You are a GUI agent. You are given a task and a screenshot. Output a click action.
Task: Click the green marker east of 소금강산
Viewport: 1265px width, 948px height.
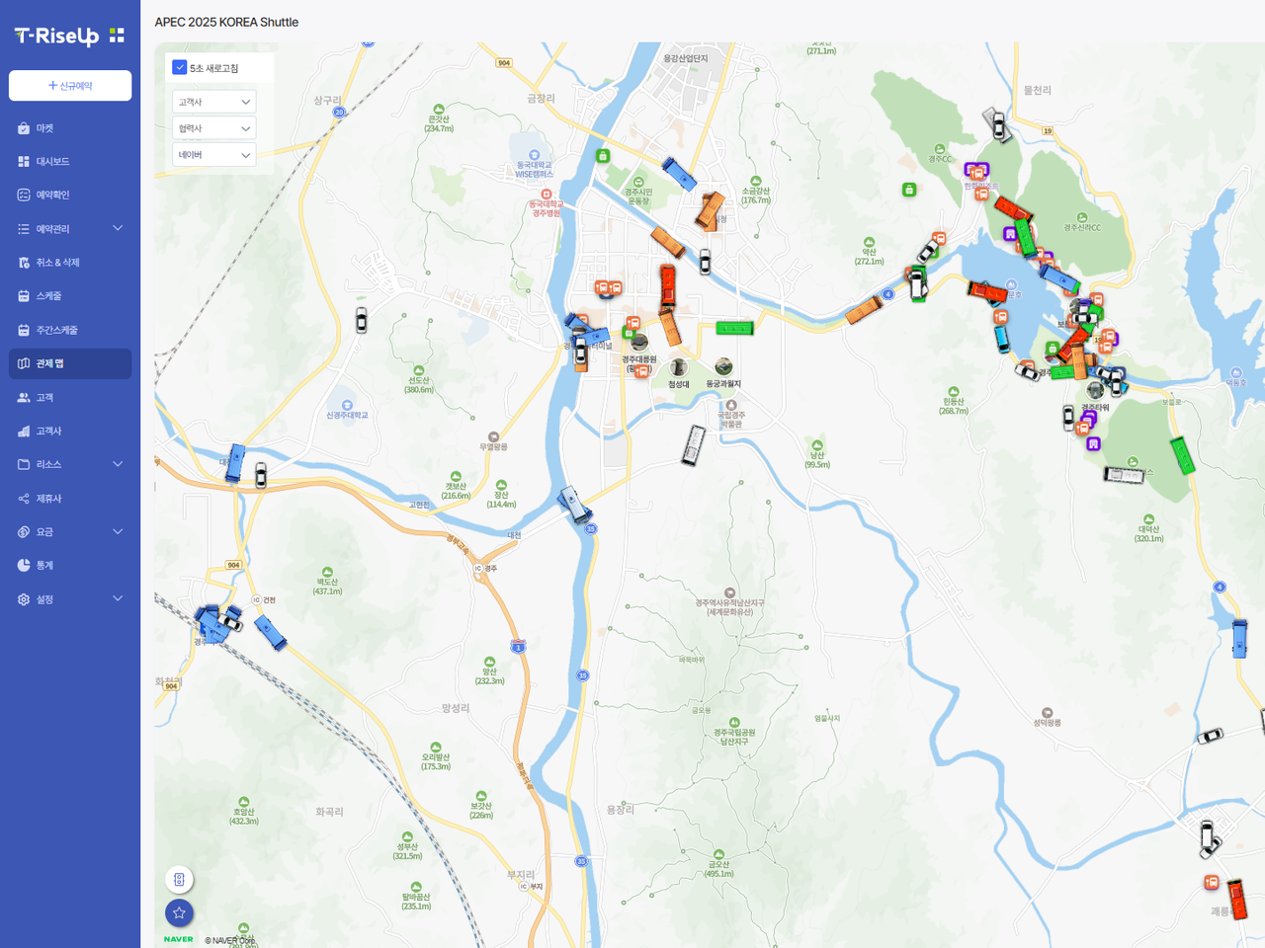909,190
